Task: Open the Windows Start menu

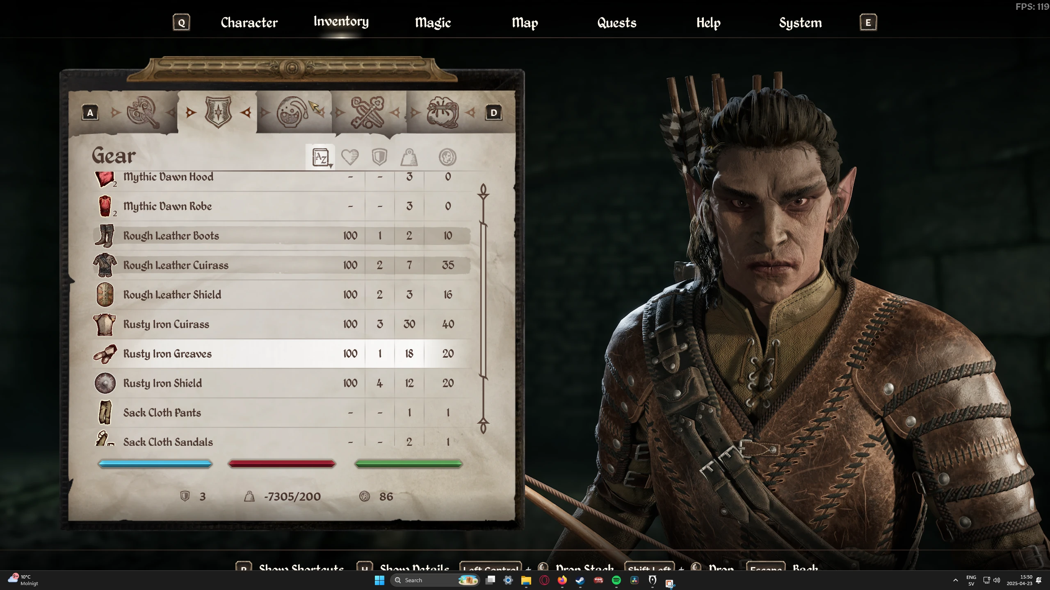Action: click(x=379, y=580)
